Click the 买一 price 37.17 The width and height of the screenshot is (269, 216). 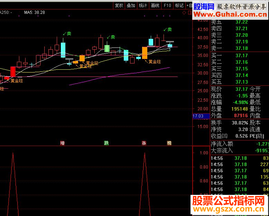(x=242, y=55)
